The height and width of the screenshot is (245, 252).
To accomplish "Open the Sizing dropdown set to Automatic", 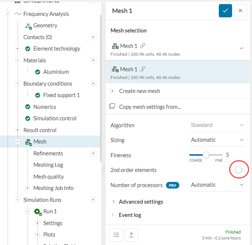I will click(x=217, y=140).
